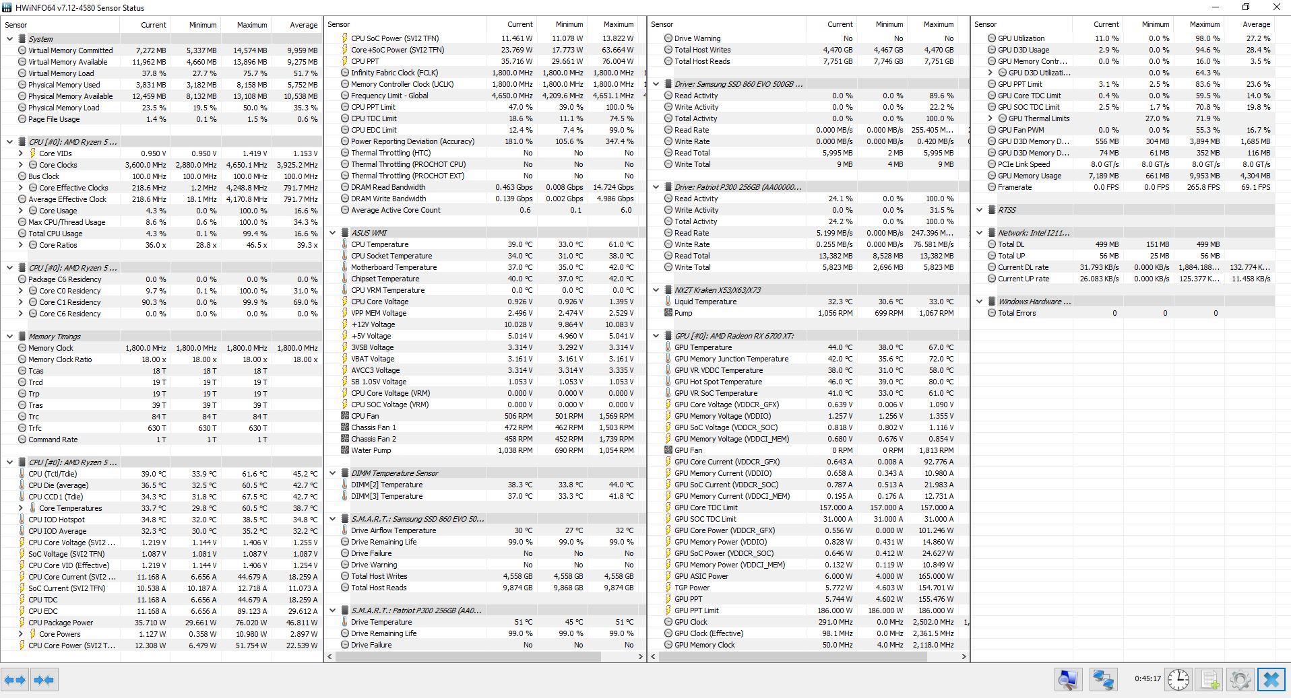Click the circle icon beside Total Errors
The width and height of the screenshot is (1291, 698).
(x=992, y=313)
